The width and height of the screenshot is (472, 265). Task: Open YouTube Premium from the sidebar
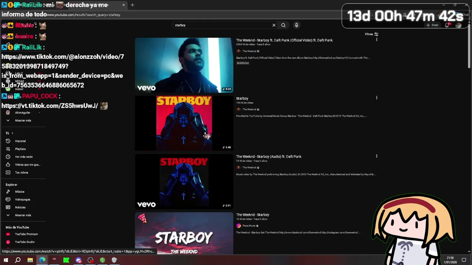pyautogui.click(x=26, y=234)
